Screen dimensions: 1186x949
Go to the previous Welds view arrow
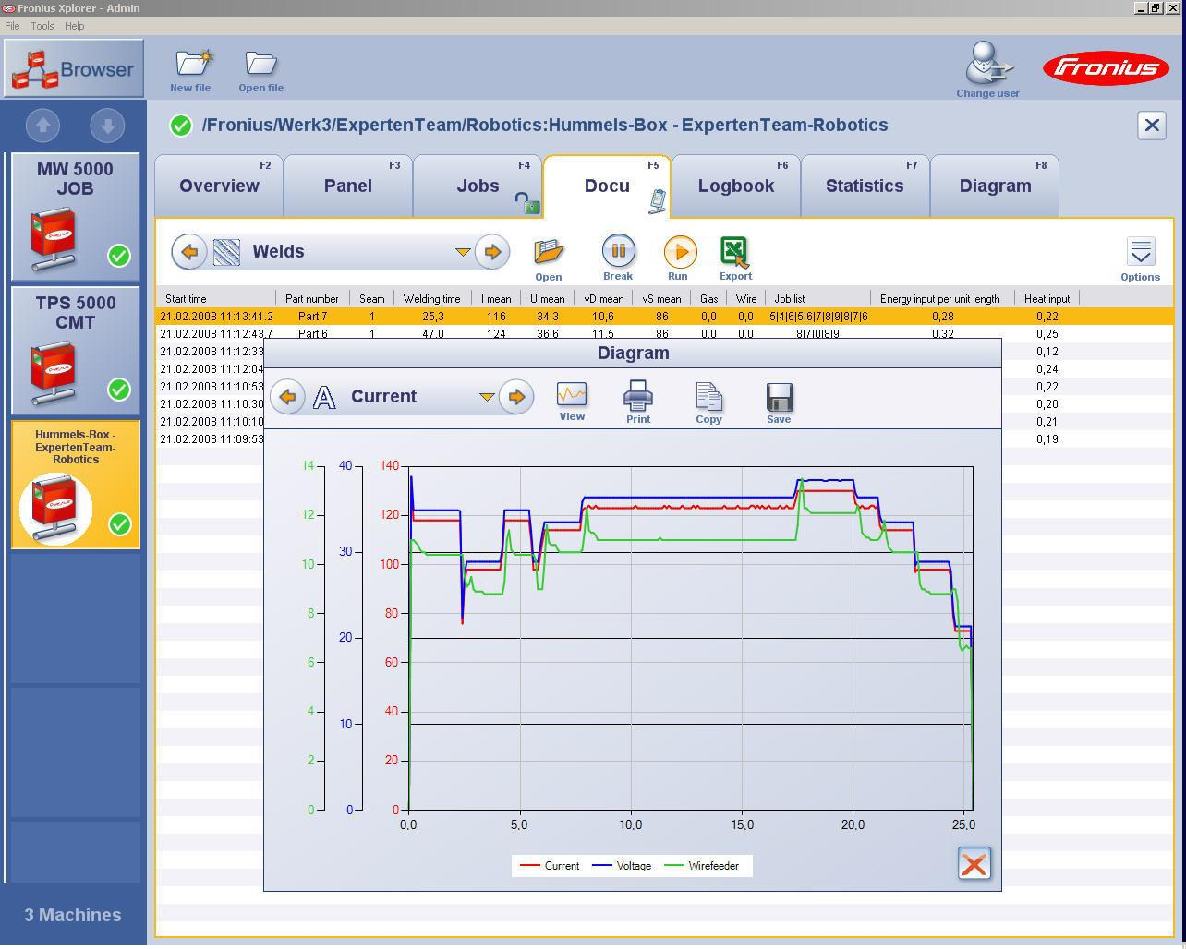(x=189, y=251)
